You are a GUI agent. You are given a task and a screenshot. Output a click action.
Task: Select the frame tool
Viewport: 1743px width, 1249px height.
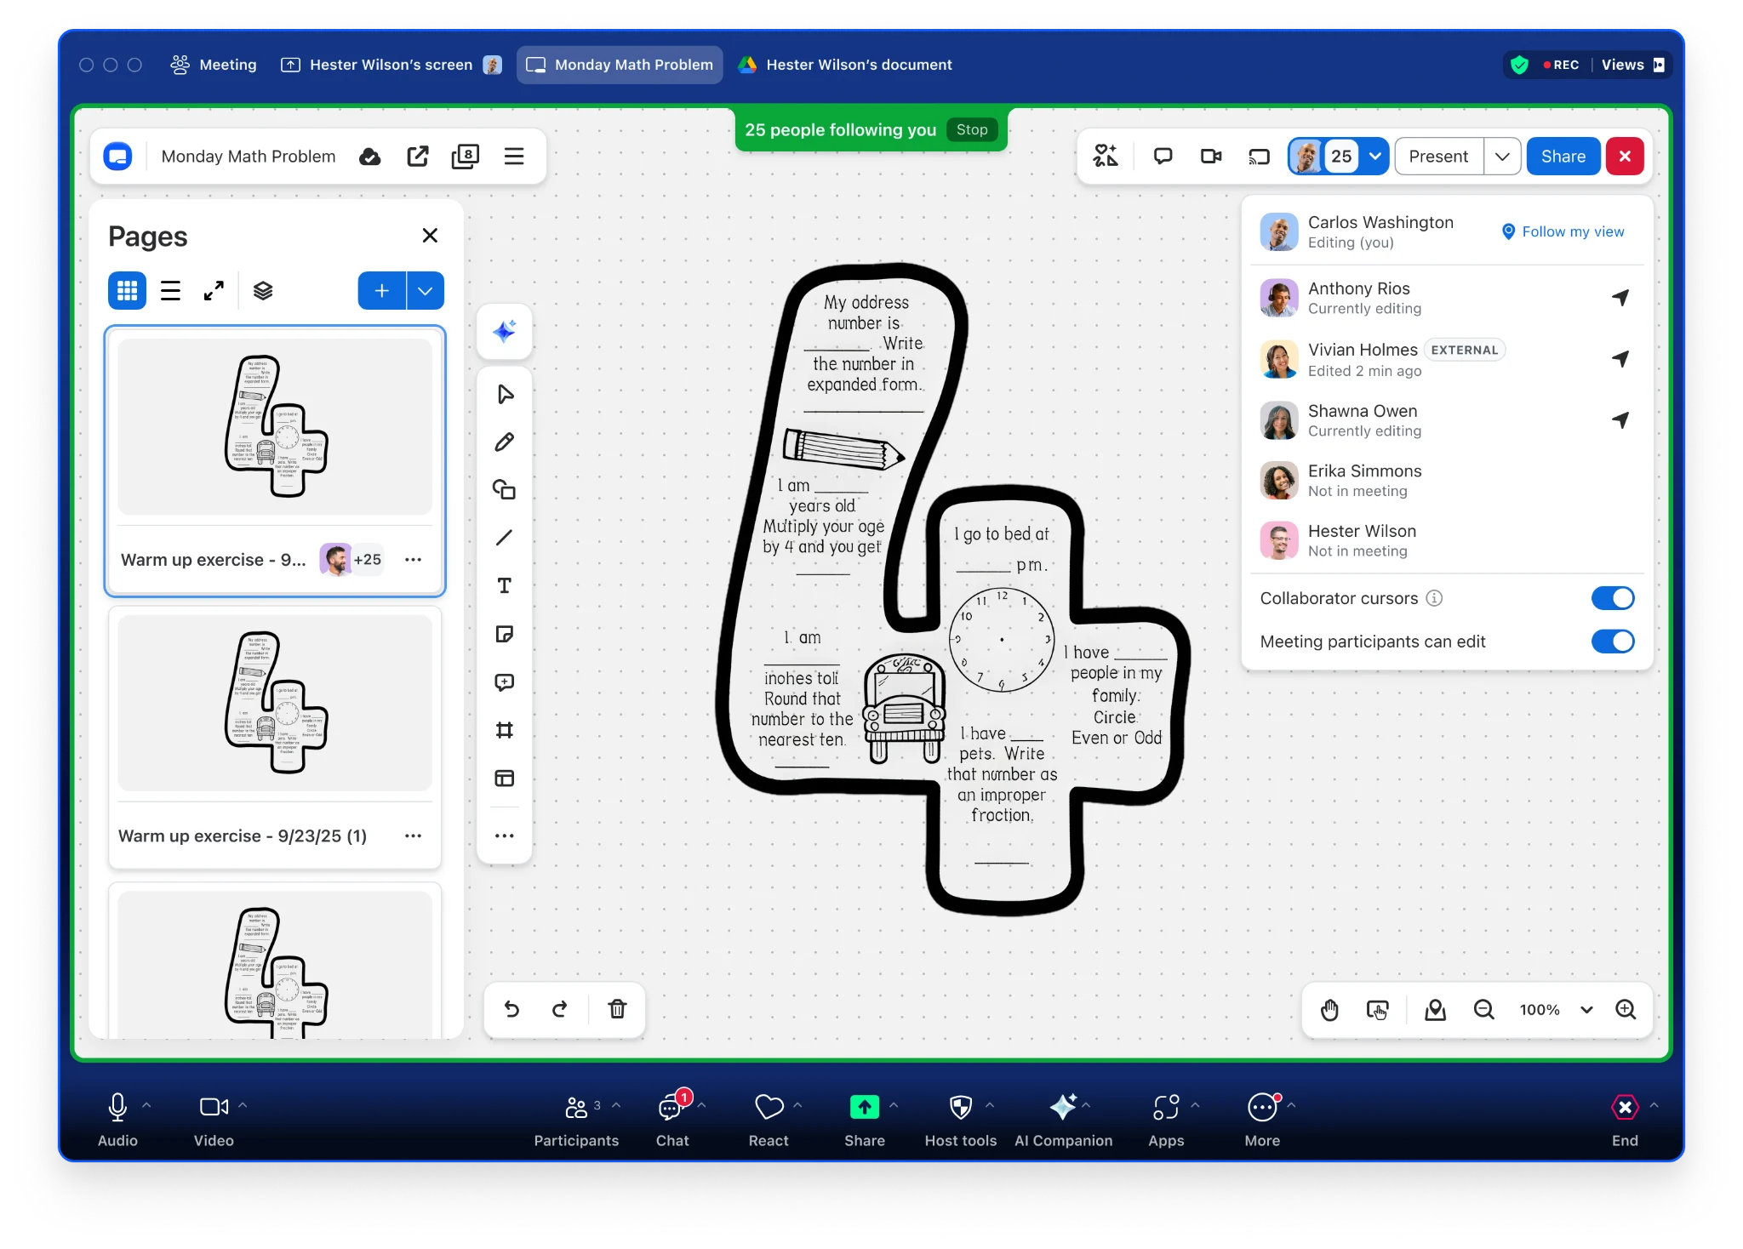(x=505, y=730)
